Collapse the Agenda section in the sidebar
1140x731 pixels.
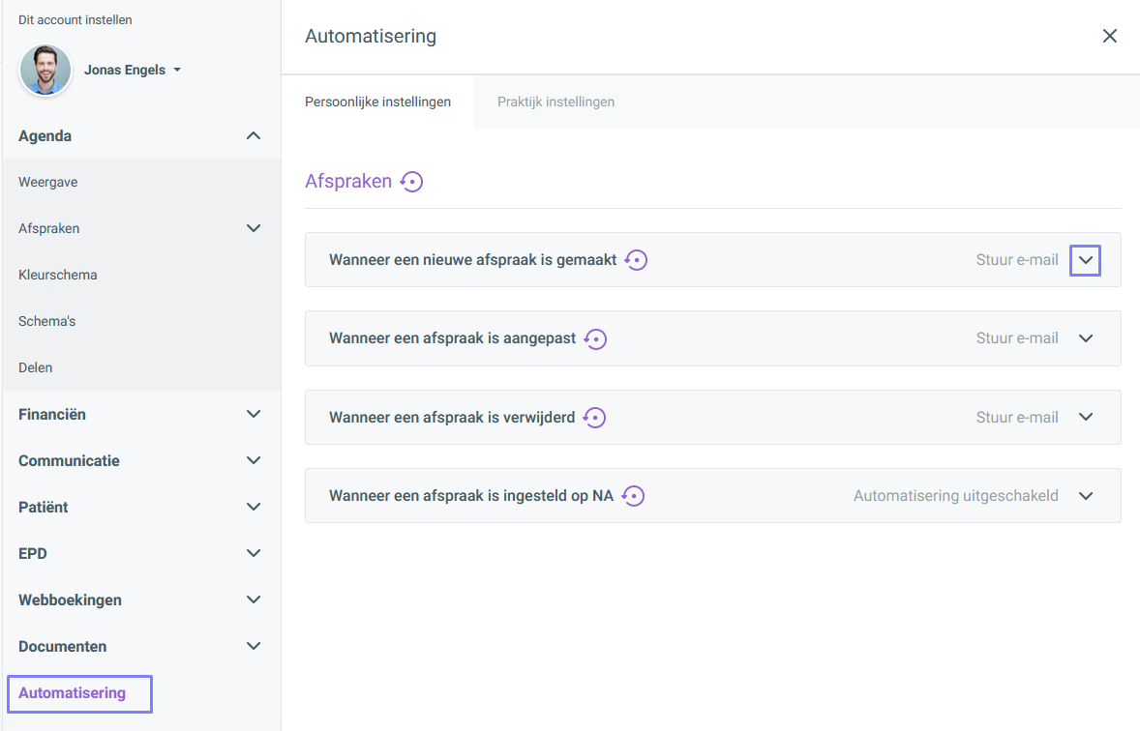point(253,136)
